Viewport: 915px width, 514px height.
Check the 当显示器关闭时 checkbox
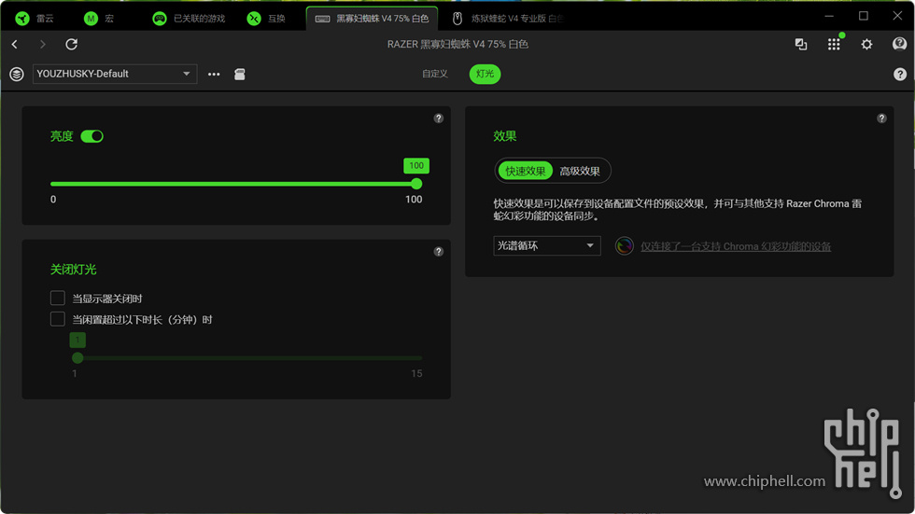coord(57,299)
